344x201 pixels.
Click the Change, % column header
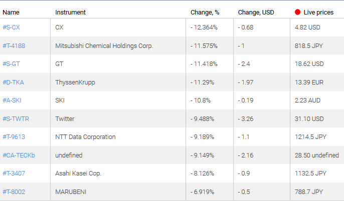click(205, 12)
